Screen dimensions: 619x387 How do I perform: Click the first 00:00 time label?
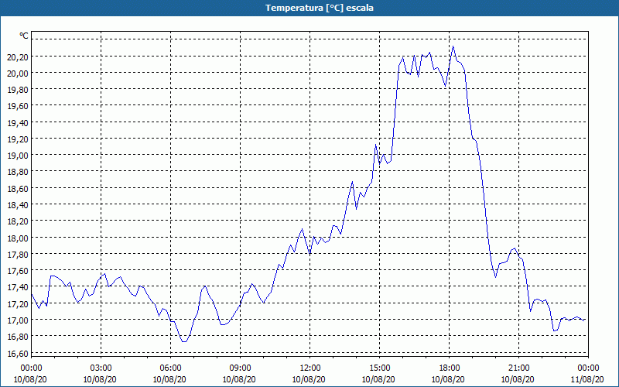31,368
